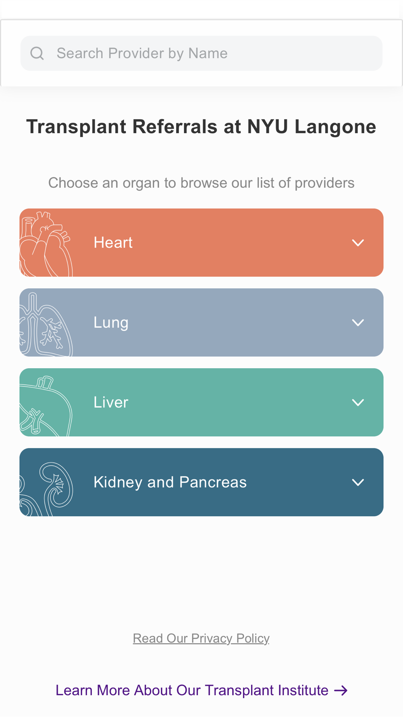Click the Transplant Referrals at NYU Langone heading
Screen dimensions: 403x717
[x=201, y=127]
